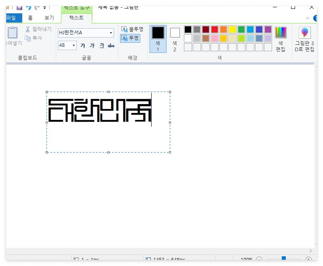Click the horizontal scrollbar right arrow
The height and width of the screenshot is (266, 323).
pos(310,251)
